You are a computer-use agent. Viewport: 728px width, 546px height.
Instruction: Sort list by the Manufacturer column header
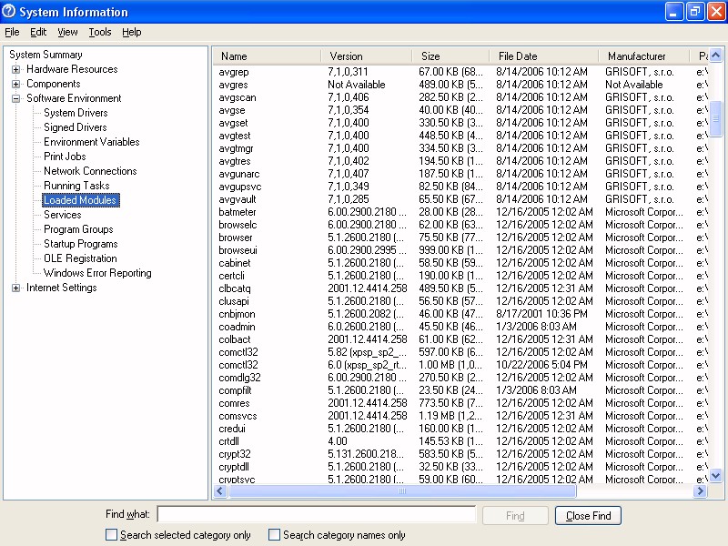[636, 56]
